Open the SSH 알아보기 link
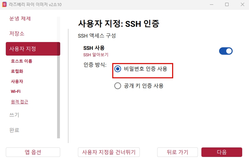This screenshot has width=249, height=161. [96, 55]
